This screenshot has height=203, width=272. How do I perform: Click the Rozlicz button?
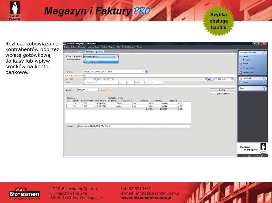click(x=222, y=90)
